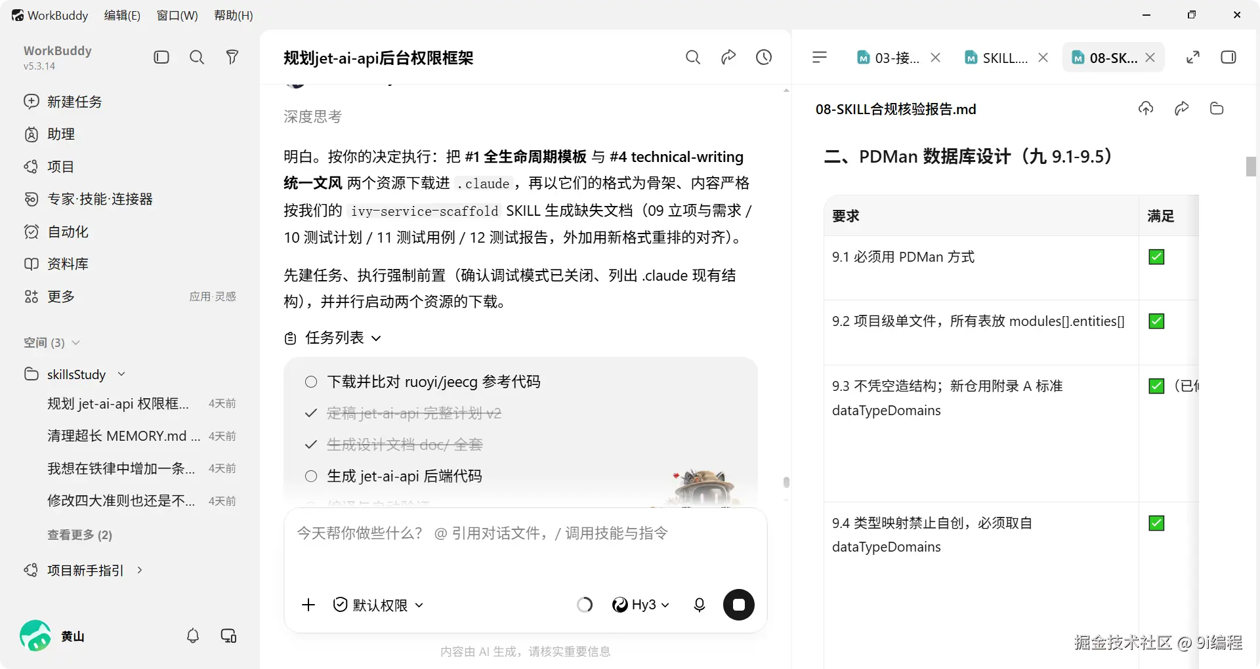This screenshot has width=1260, height=669.
Task: Toggle the checkbox for requirement 9.3
Action: 1156,386
